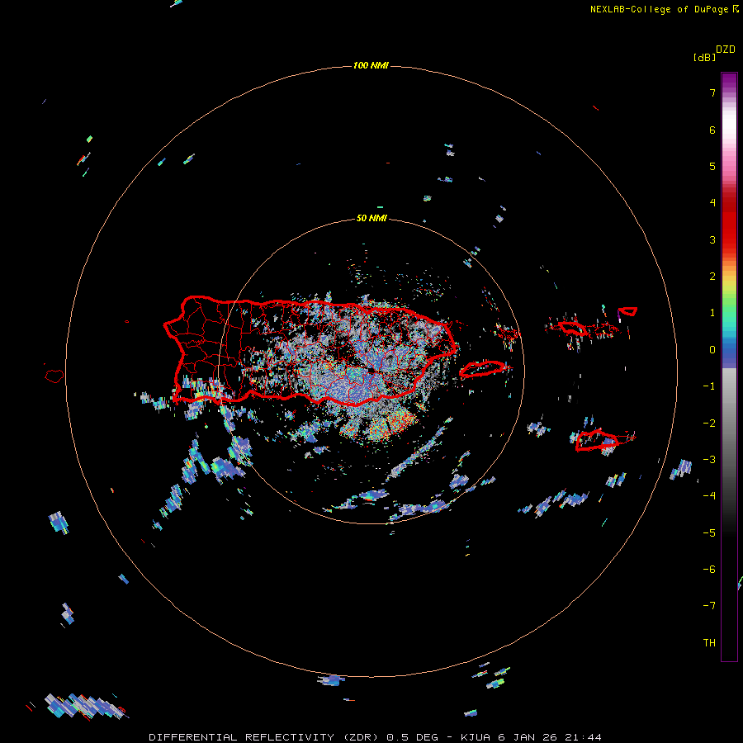Click the 'DIFFERENTIAL REFLECTIVITY (ZDR)' title text

coord(263,737)
